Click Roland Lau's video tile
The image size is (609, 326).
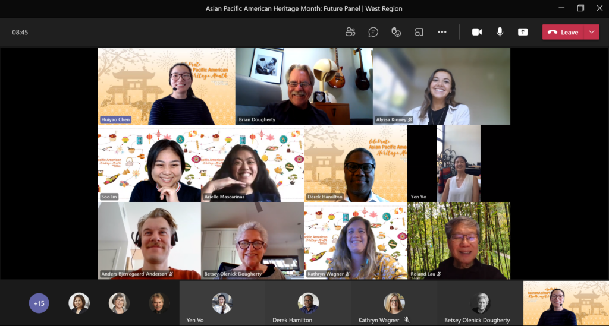click(459, 240)
